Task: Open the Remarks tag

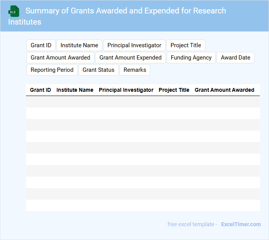Action: [134, 70]
